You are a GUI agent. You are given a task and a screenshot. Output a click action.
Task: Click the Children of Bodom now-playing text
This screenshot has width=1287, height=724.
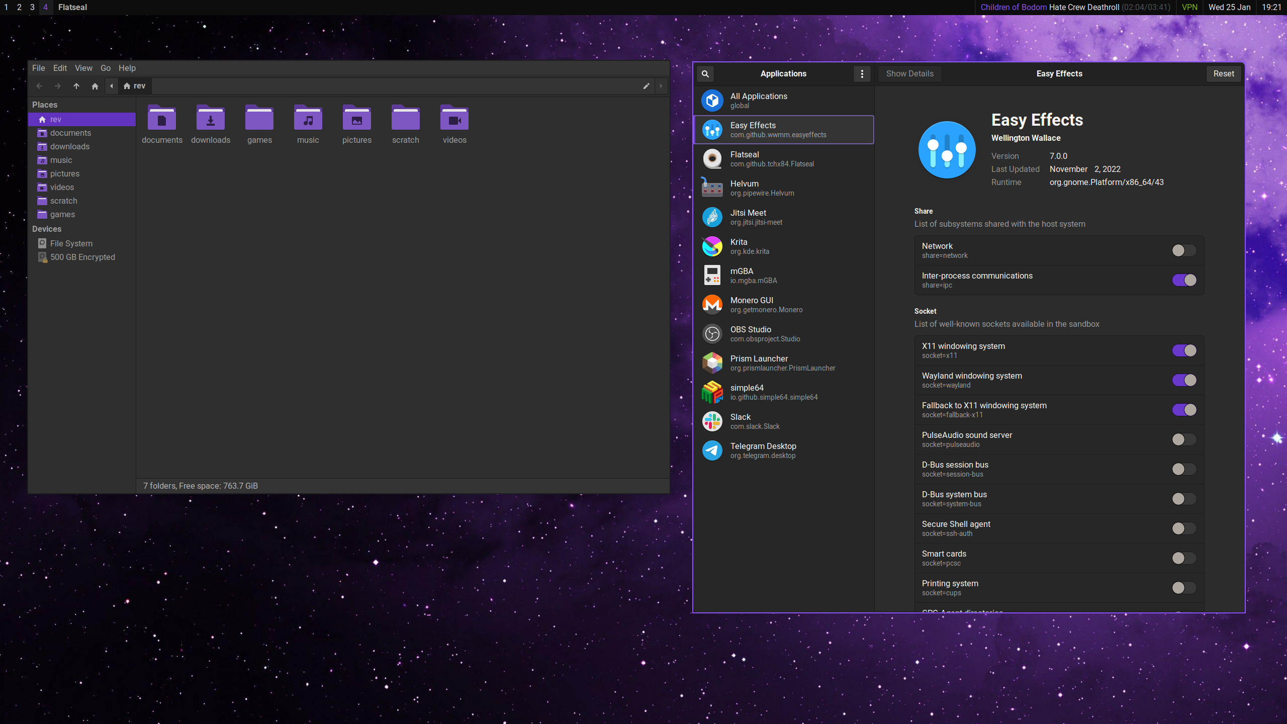point(1014,7)
